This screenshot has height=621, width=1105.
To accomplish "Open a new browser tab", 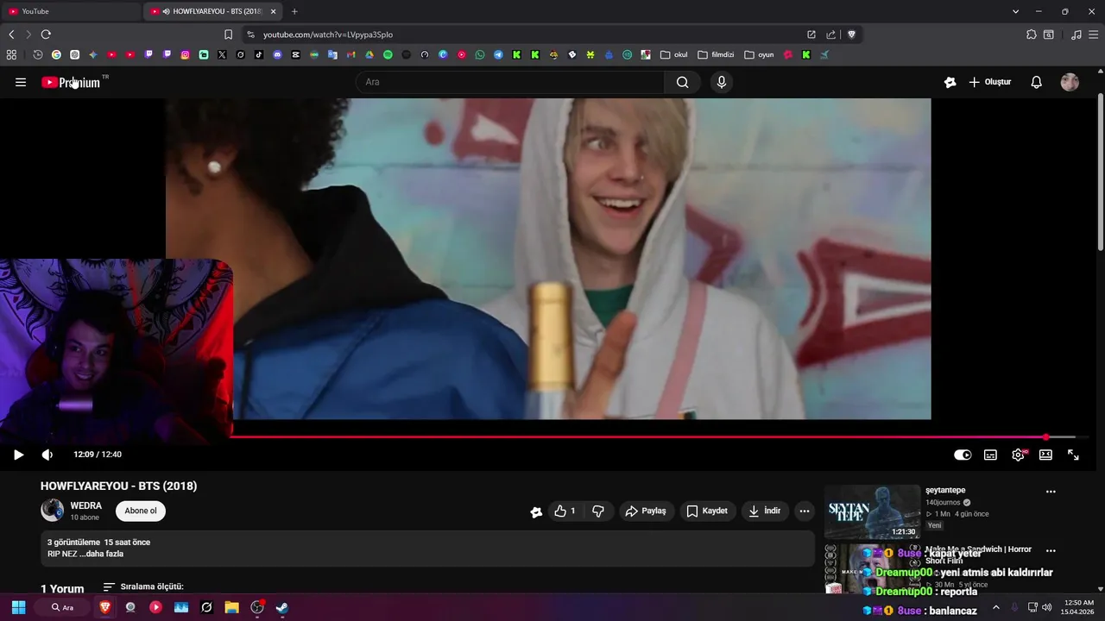I will point(294,11).
